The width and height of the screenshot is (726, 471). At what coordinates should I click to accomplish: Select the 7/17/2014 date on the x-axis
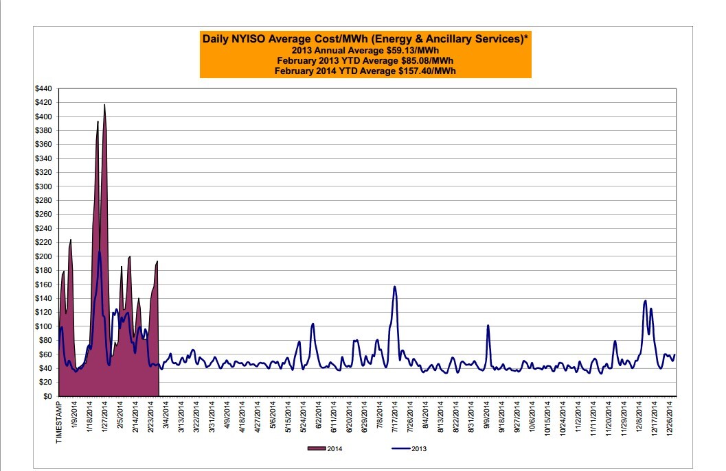click(395, 418)
